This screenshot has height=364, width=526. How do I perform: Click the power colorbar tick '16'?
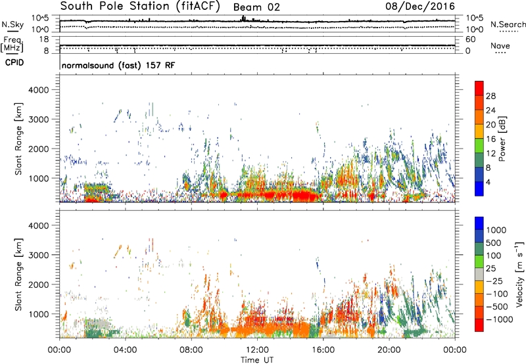(490, 139)
